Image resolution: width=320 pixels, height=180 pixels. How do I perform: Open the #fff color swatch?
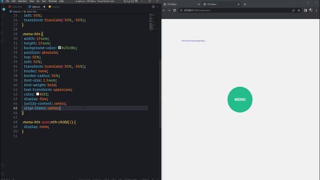tap(37, 94)
